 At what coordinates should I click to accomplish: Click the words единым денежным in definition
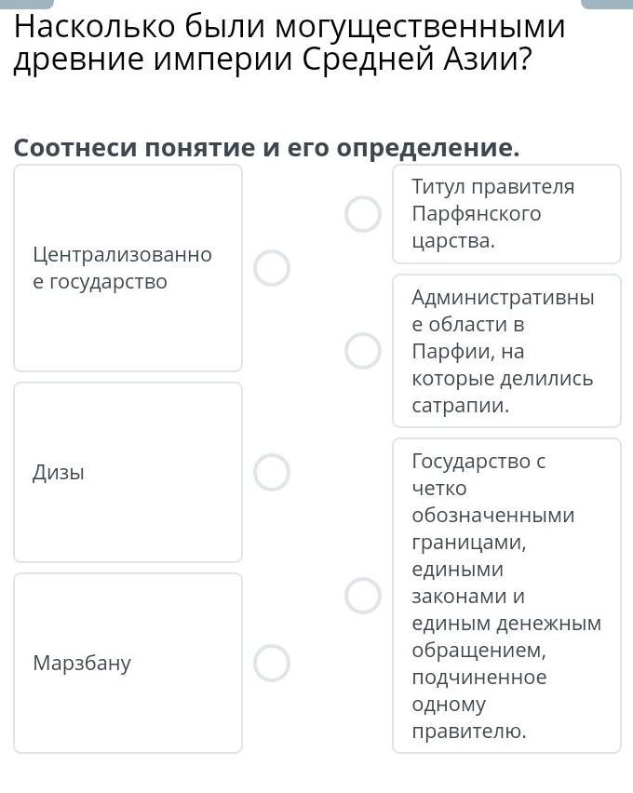tap(506, 623)
